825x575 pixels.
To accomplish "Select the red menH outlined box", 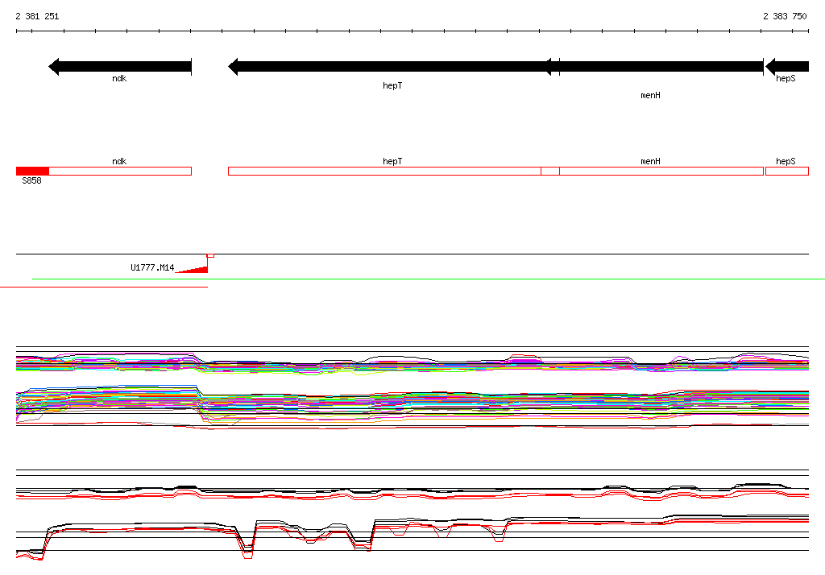I will [653, 171].
